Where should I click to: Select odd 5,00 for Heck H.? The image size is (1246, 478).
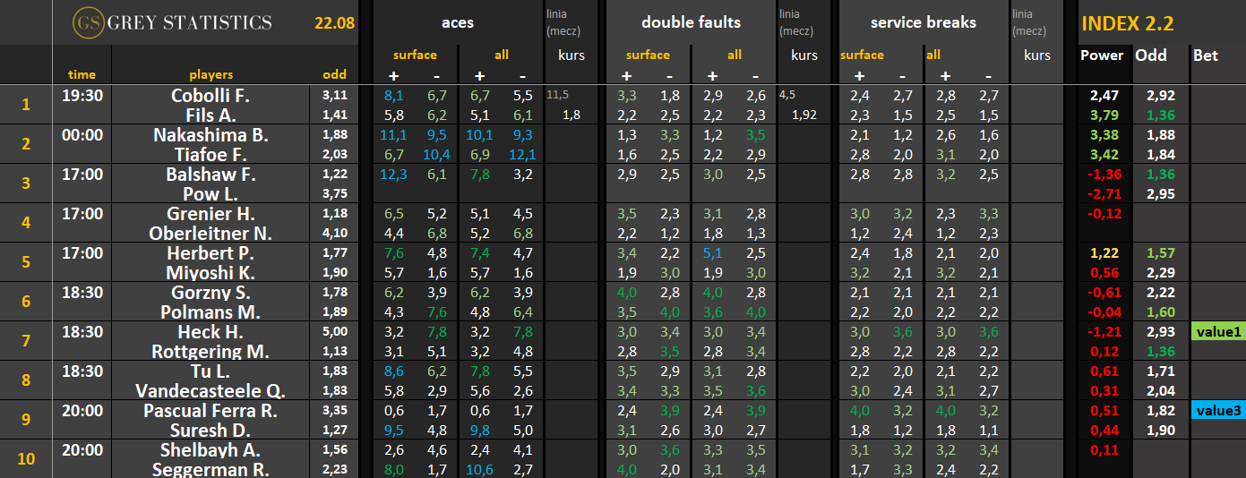pos(335,330)
